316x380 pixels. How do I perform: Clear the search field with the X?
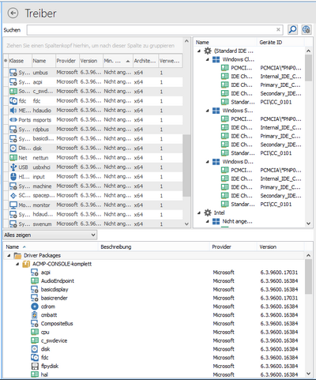(278, 29)
